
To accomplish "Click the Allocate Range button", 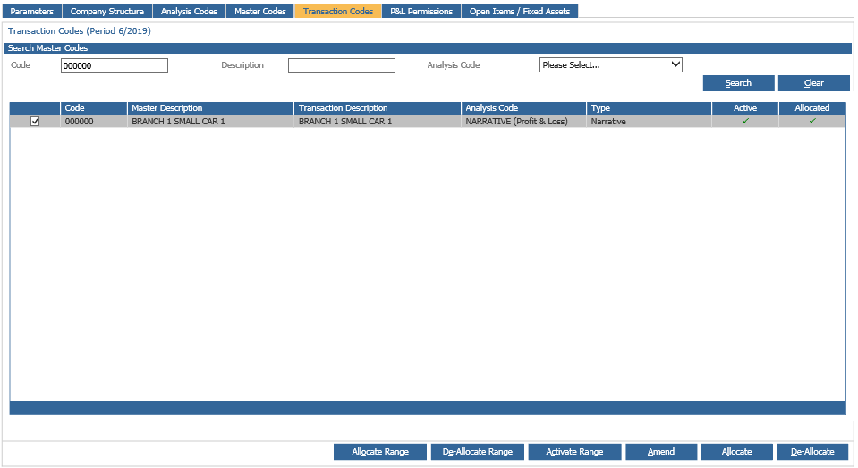I will click(x=380, y=452).
